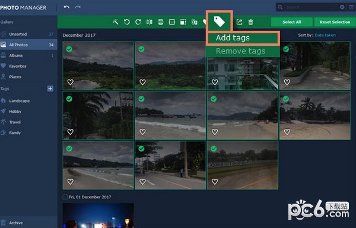Favorite the curved shoreline photo heart
356x228 pixels.
(x=71, y=182)
